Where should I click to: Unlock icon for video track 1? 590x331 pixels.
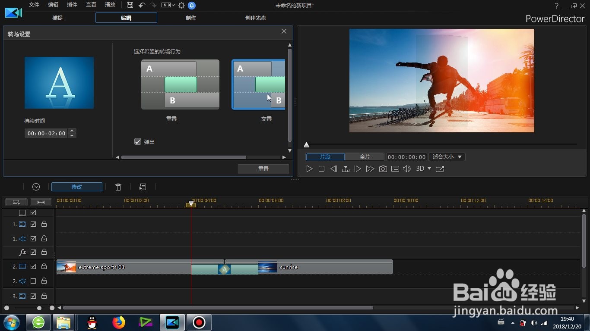(44, 224)
